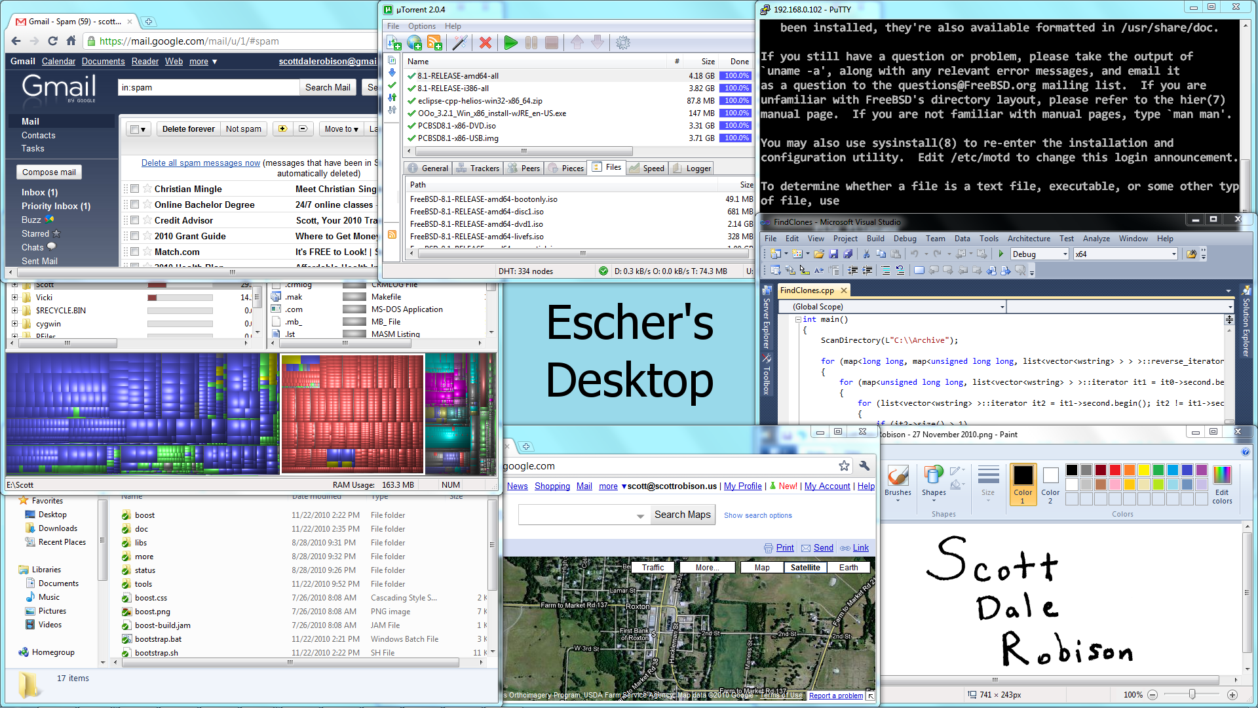The height and width of the screenshot is (708, 1258).
Task: Click Downloading blue arrow in µTorrent sidebar
Action: pos(392,73)
